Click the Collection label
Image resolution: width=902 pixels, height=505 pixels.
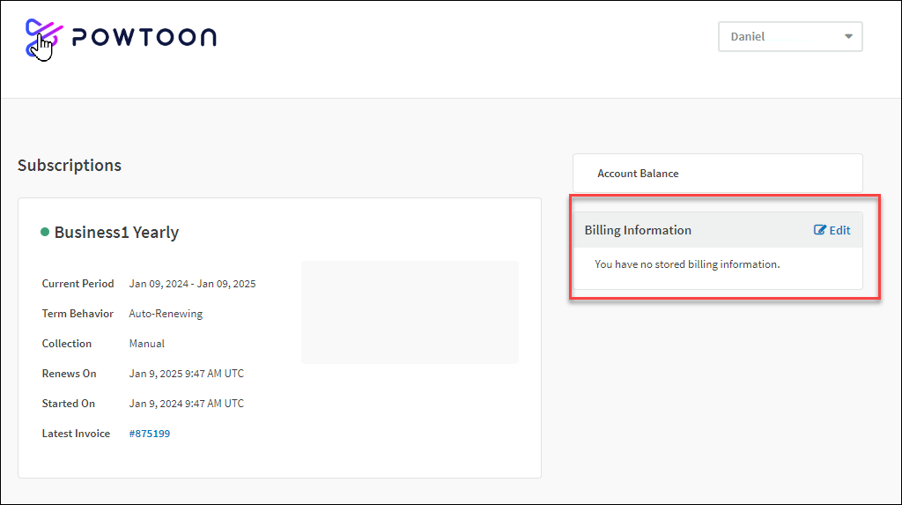pyautogui.click(x=66, y=343)
